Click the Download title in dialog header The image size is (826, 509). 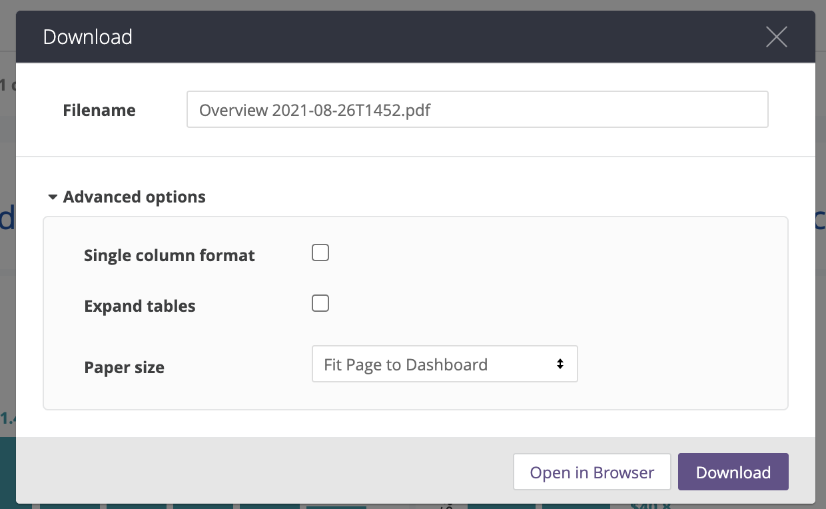pyautogui.click(x=88, y=37)
